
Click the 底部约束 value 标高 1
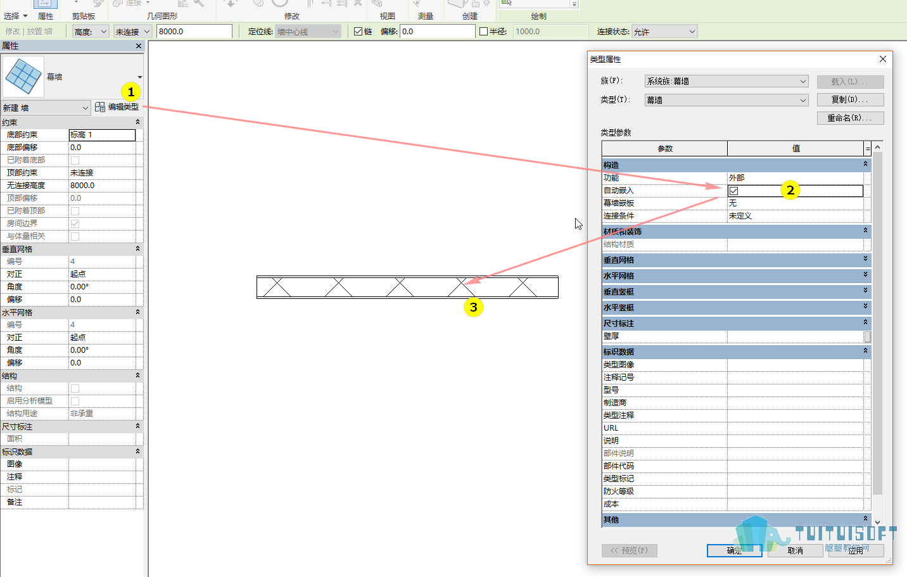coord(102,135)
